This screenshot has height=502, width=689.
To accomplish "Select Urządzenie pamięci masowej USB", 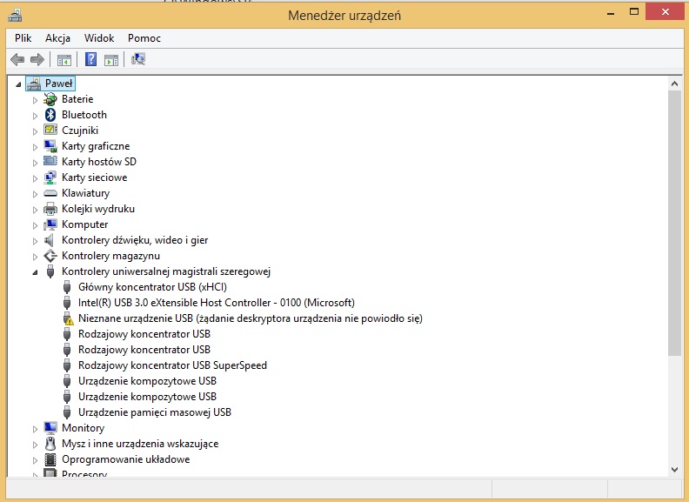I will (x=154, y=412).
